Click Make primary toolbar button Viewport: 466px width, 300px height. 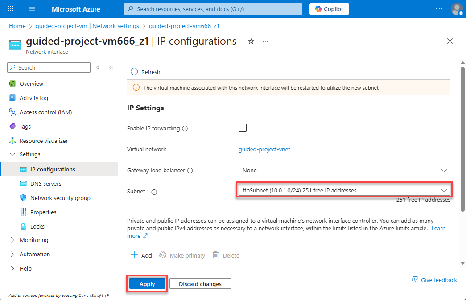click(x=182, y=255)
